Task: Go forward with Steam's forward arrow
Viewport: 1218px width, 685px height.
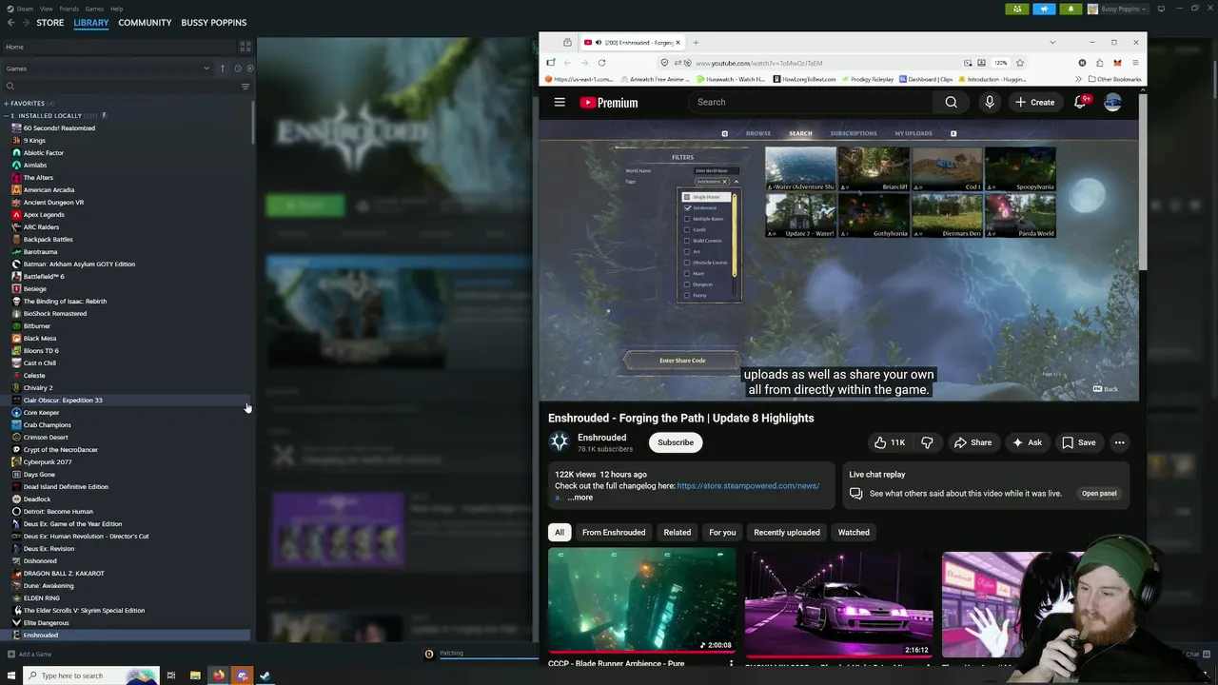Action: point(24,22)
